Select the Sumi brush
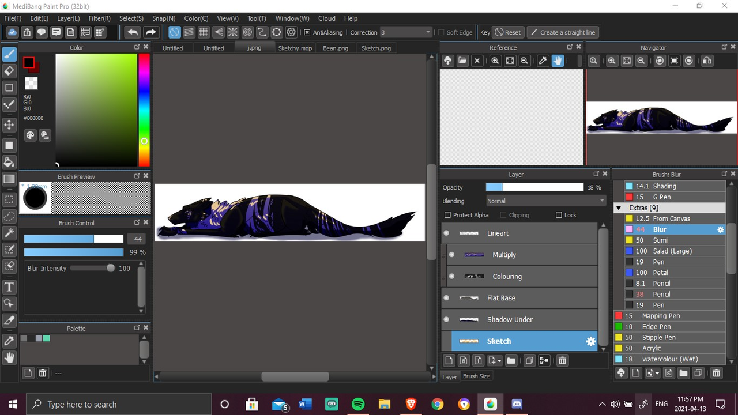This screenshot has width=738, height=415. click(x=675, y=240)
